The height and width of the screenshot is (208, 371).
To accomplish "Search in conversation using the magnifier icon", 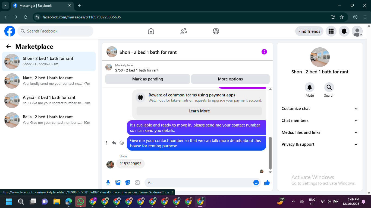I will pos(329,87).
